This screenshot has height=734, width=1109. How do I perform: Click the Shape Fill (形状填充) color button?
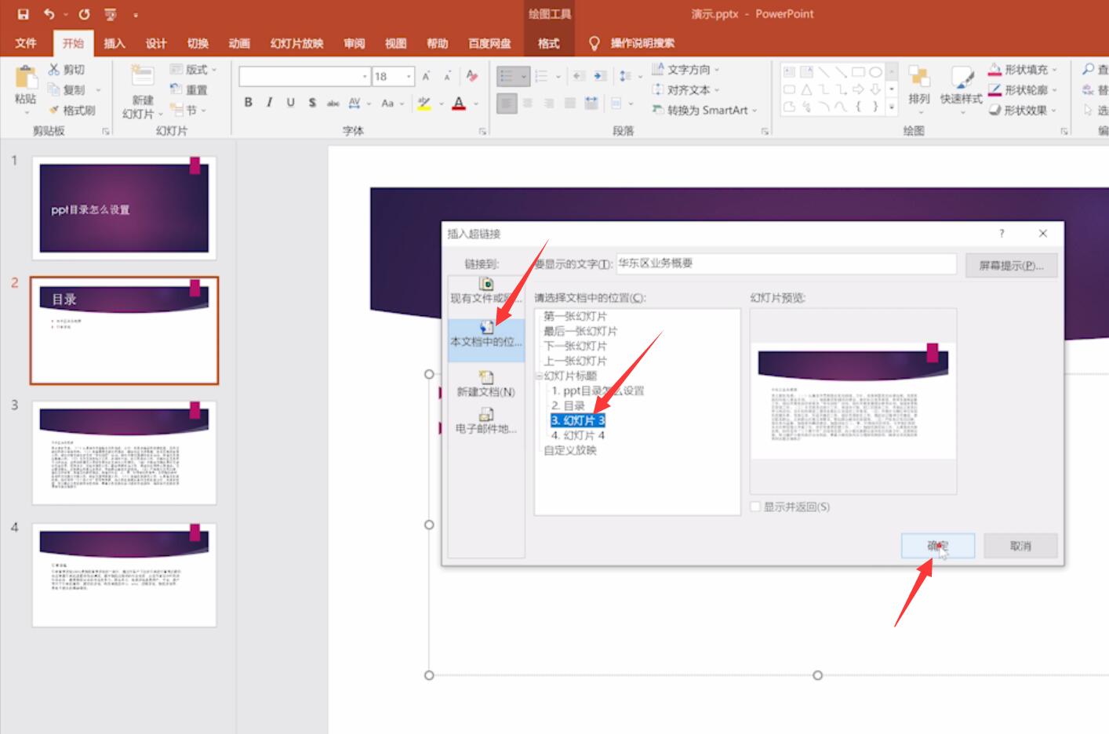pyautogui.click(x=994, y=70)
